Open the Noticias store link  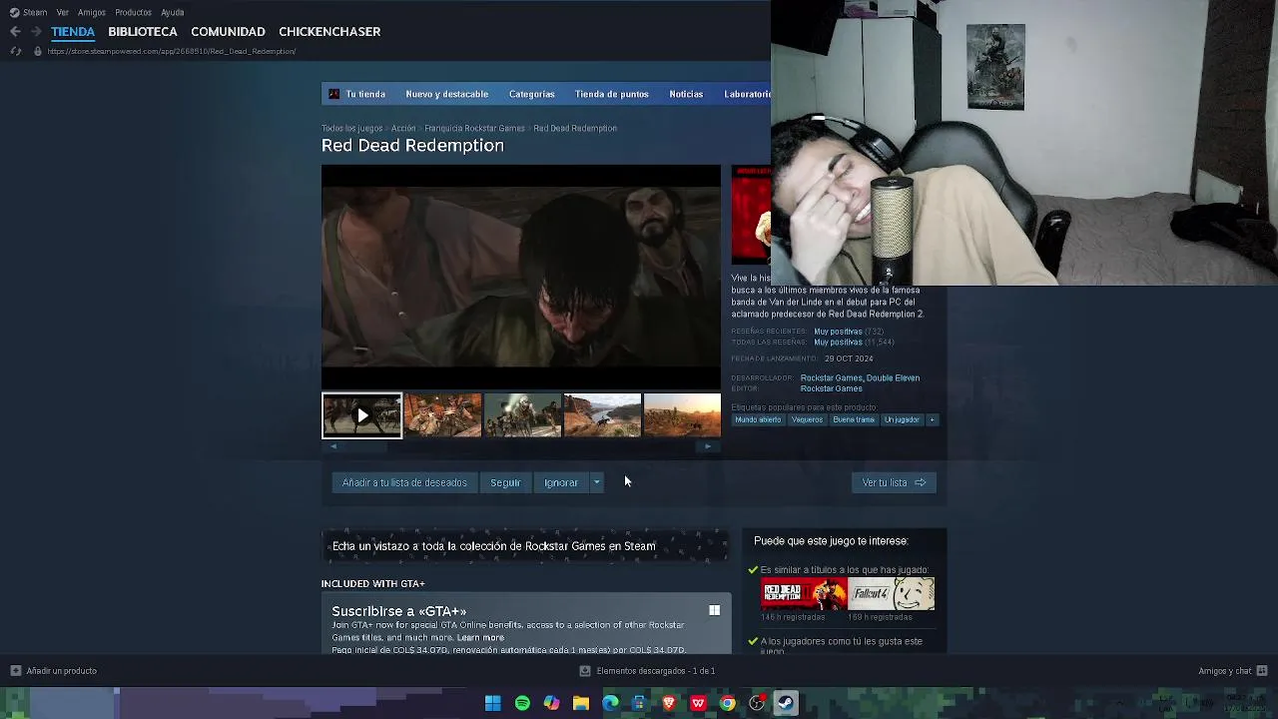pyautogui.click(x=686, y=94)
